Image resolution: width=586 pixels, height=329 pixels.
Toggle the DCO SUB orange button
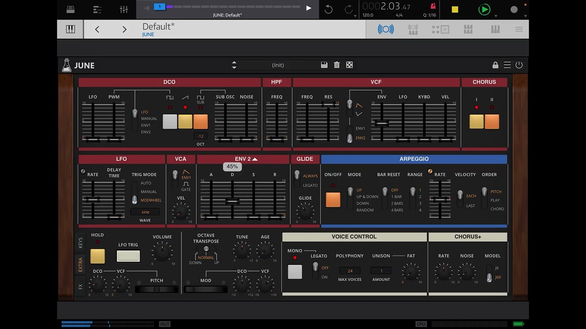tap(201, 122)
